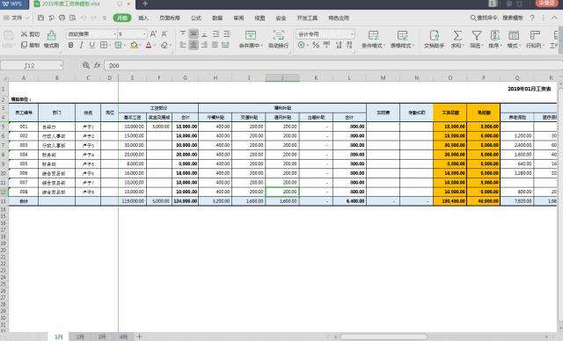Click the Print Preview icon in the quick access toolbar

click(x=72, y=18)
